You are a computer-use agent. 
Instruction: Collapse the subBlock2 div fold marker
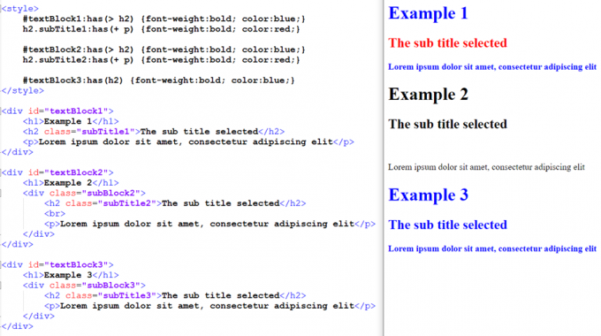coord(1,194)
